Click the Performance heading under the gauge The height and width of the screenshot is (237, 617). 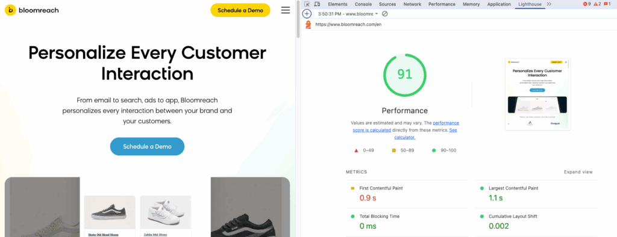click(x=404, y=111)
